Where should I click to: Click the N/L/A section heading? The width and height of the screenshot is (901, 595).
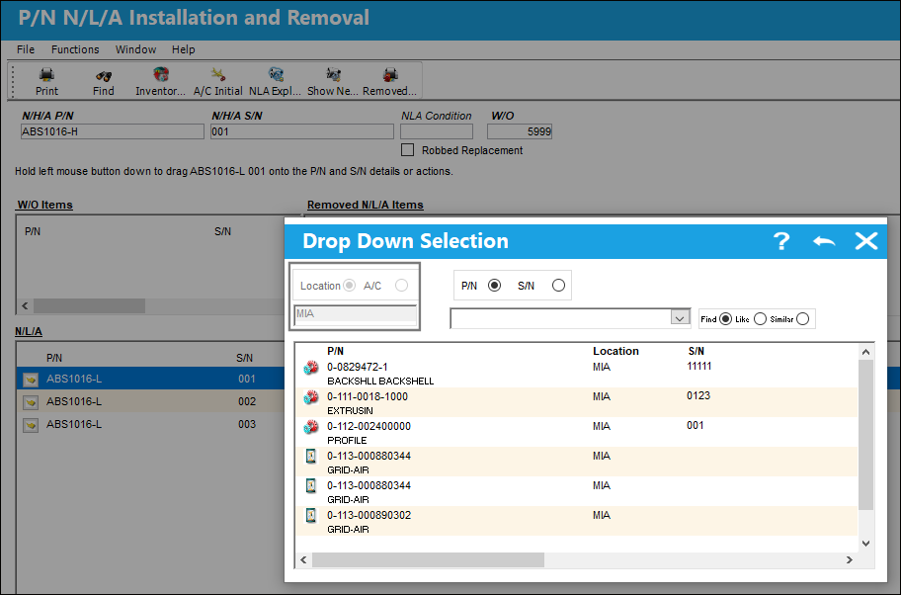tap(28, 331)
